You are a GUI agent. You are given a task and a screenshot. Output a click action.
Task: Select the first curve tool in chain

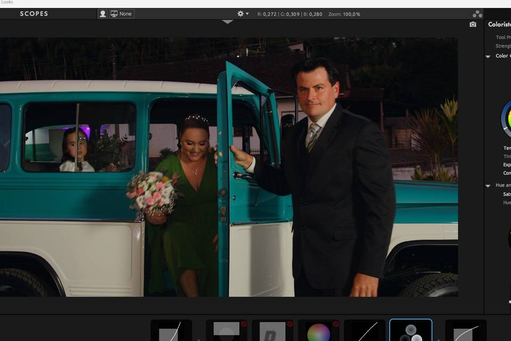pos(171,330)
